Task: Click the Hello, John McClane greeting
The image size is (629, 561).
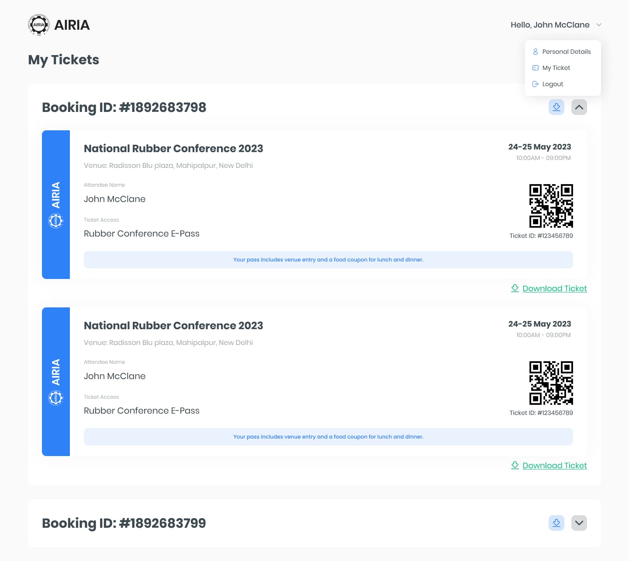Action: coord(550,25)
